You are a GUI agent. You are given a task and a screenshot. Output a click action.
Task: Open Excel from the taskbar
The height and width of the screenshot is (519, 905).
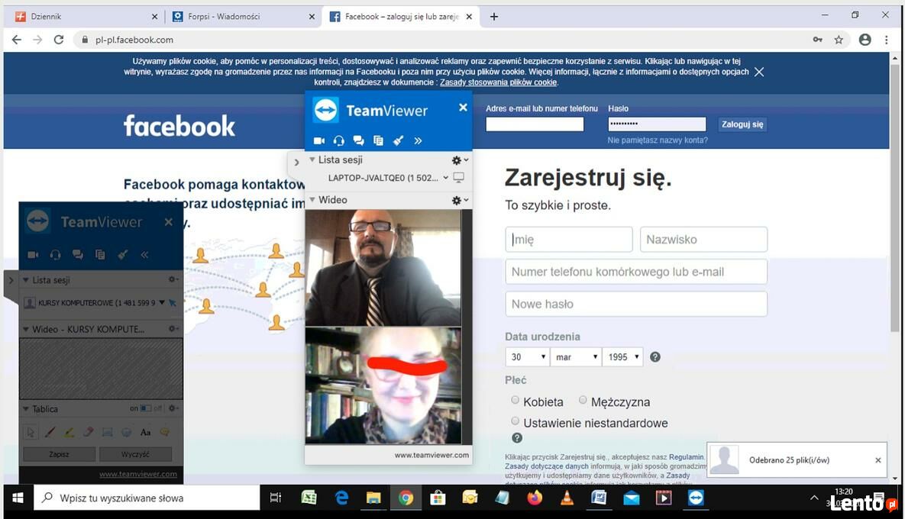pyautogui.click(x=309, y=498)
